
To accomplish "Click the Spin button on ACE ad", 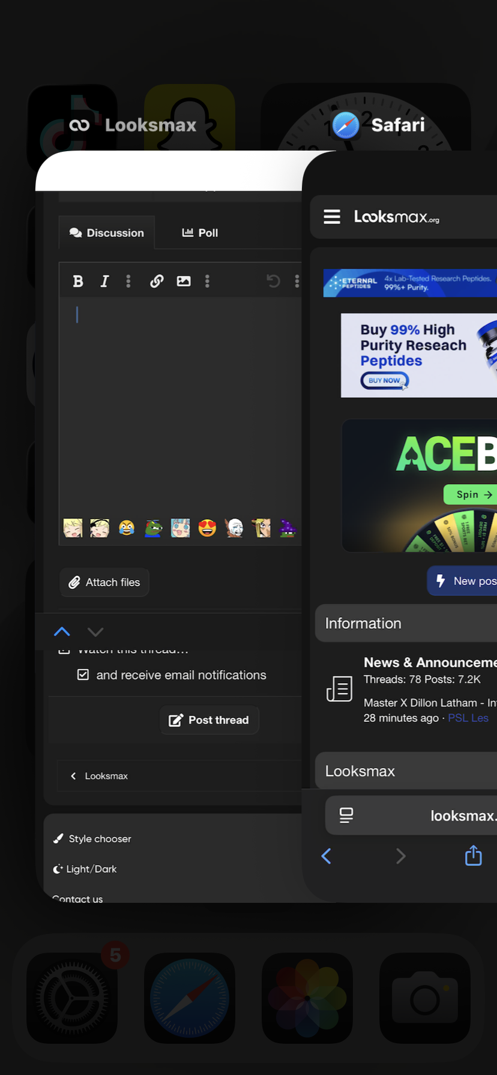I will (x=470, y=494).
